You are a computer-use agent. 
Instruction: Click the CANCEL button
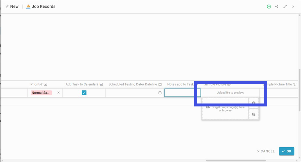tap(266, 151)
